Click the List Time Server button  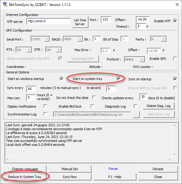tap(80, 22)
